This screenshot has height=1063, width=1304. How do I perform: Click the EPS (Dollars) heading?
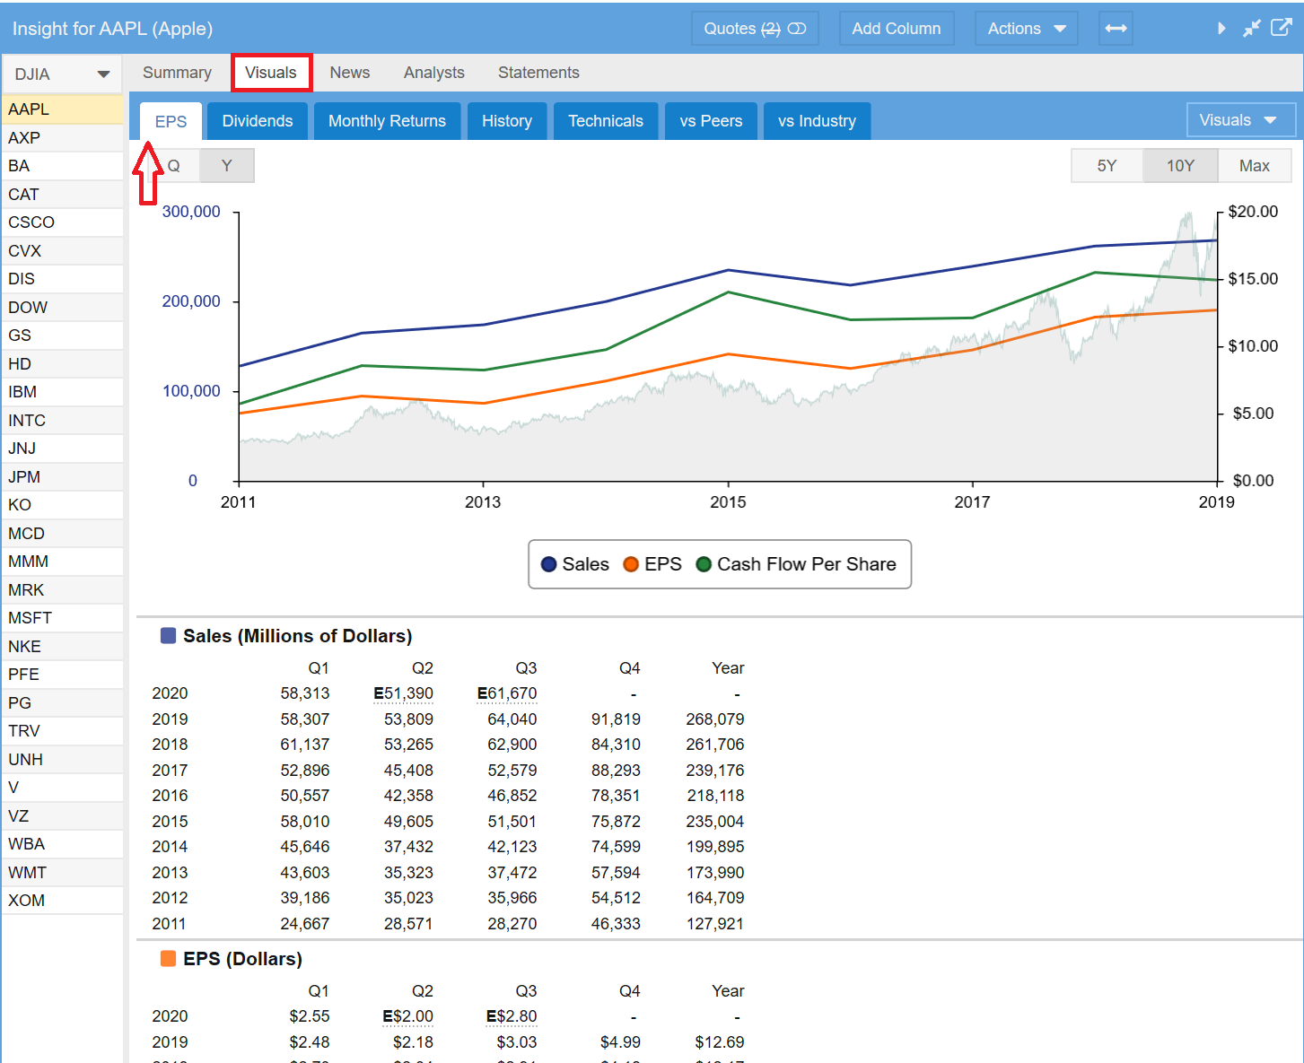pos(242,959)
